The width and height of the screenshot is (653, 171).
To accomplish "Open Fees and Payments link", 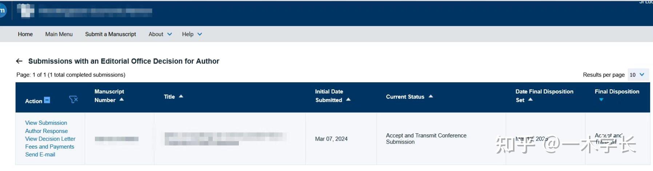I will (49, 147).
